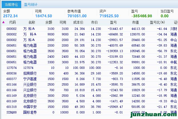This screenshot has height=119, width=178.
Task: Open the 盈亏统计 tab
Action: pyautogui.click(x=31, y=4)
